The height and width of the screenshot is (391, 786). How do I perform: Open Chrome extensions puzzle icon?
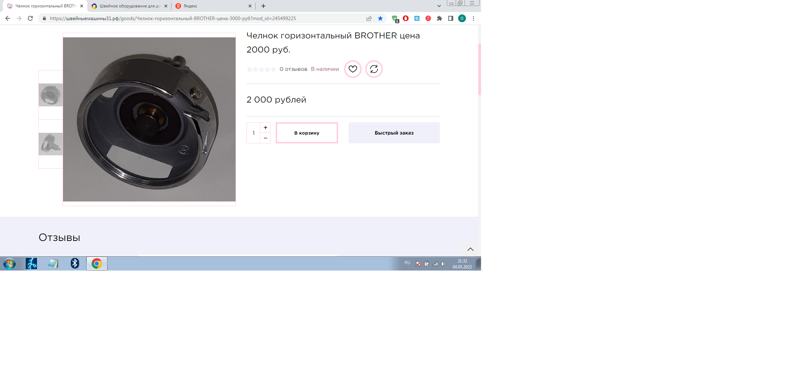point(439,18)
